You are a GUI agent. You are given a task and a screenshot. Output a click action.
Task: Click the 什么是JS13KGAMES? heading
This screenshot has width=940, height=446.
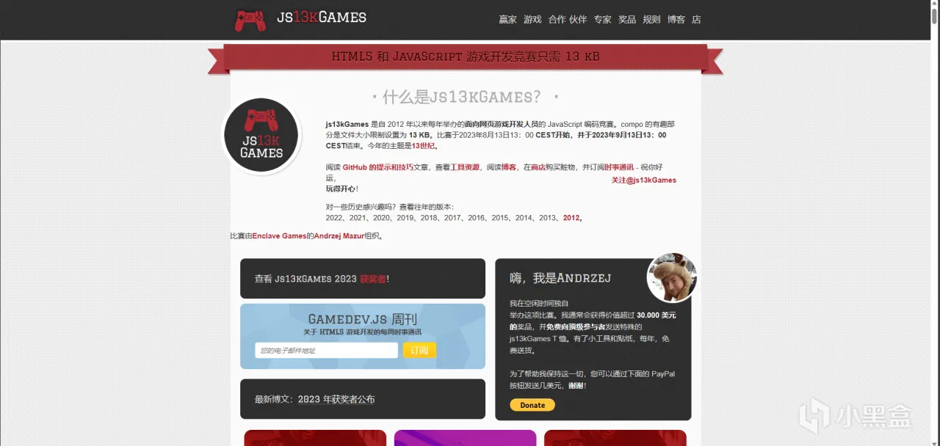tap(461, 97)
